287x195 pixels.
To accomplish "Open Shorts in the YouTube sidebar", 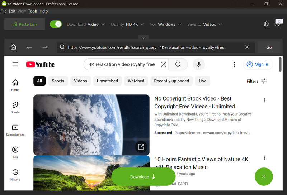I will pyautogui.click(x=15, y=108).
